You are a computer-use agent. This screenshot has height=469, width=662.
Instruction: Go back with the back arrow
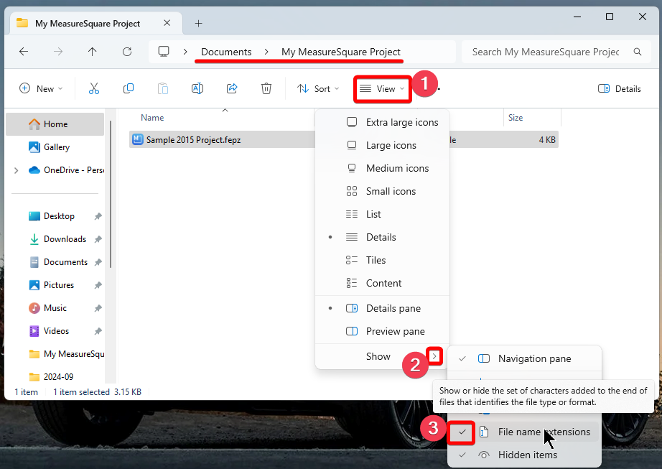click(x=24, y=52)
